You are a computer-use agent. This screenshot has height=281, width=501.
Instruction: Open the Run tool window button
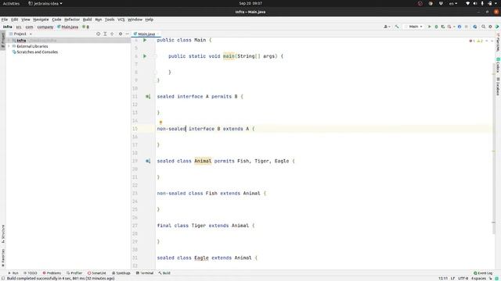pos(13,273)
